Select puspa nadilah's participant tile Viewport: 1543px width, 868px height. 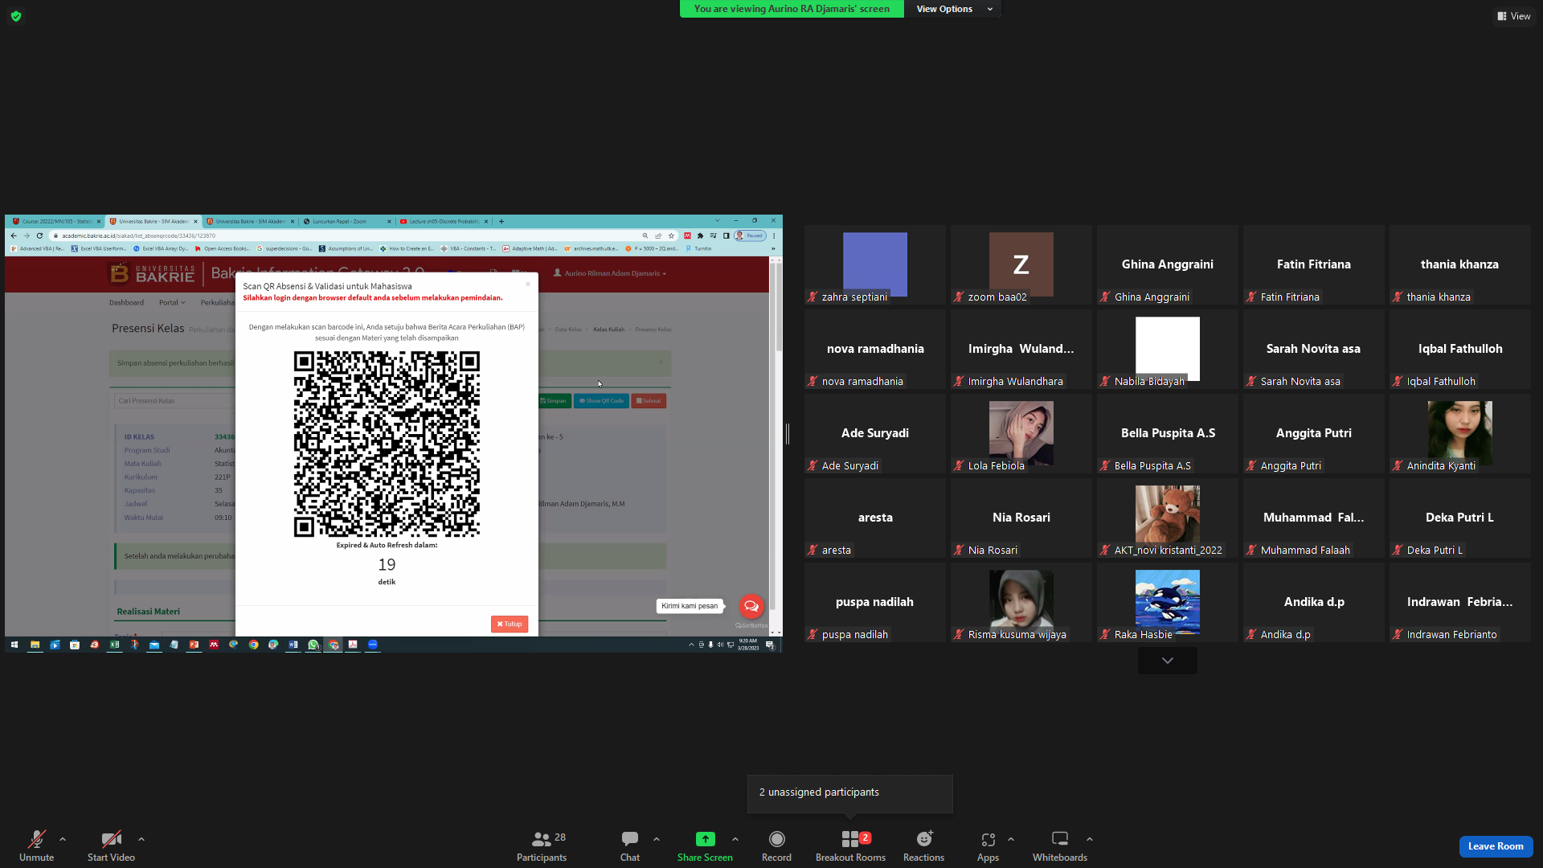click(875, 603)
